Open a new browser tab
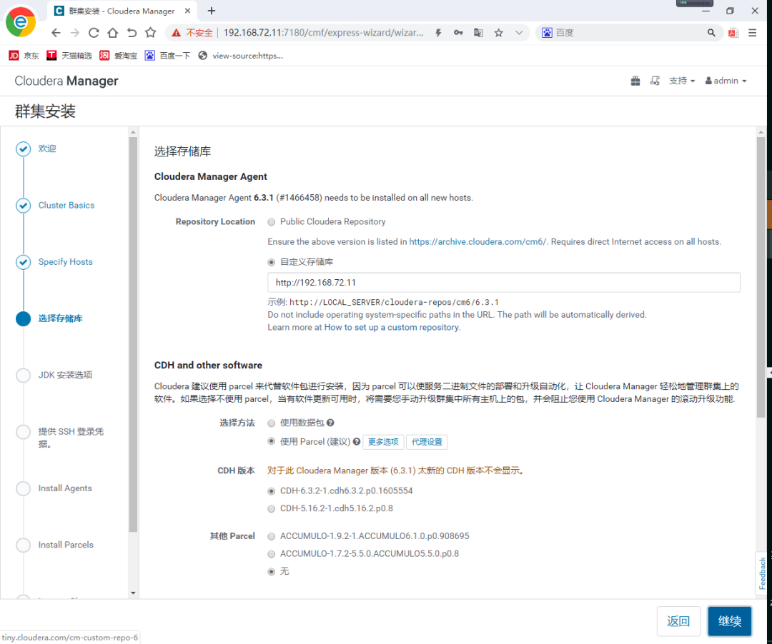Viewport: 772px width, 644px height. [211, 11]
